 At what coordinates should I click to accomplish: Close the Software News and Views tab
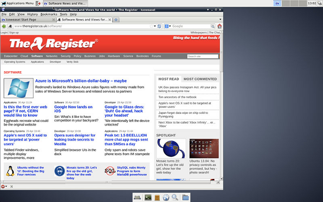[x=110, y=20]
